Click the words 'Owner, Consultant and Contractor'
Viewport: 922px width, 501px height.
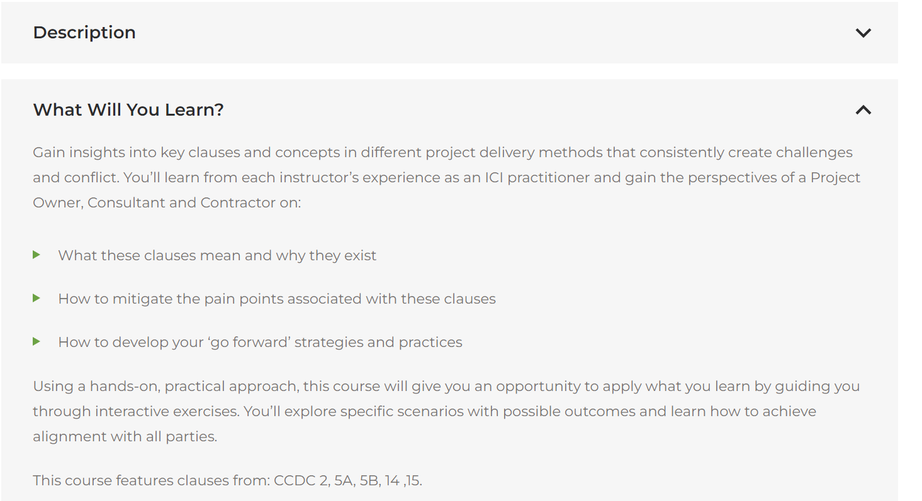tap(166, 203)
